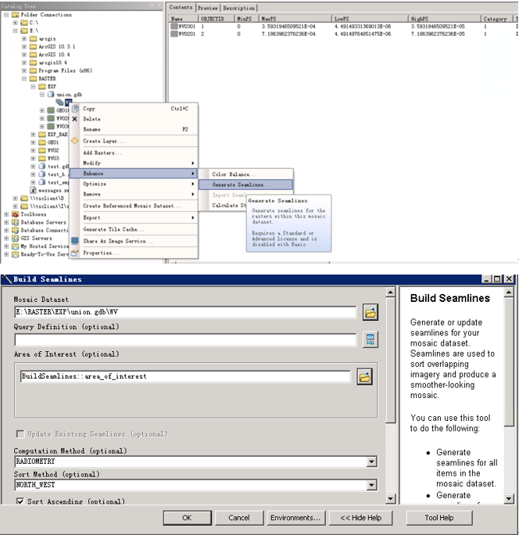Image resolution: width=519 pixels, height=535 pixels.
Task: Select WV0301 raster row icon
Action: [x=174, y=27]
